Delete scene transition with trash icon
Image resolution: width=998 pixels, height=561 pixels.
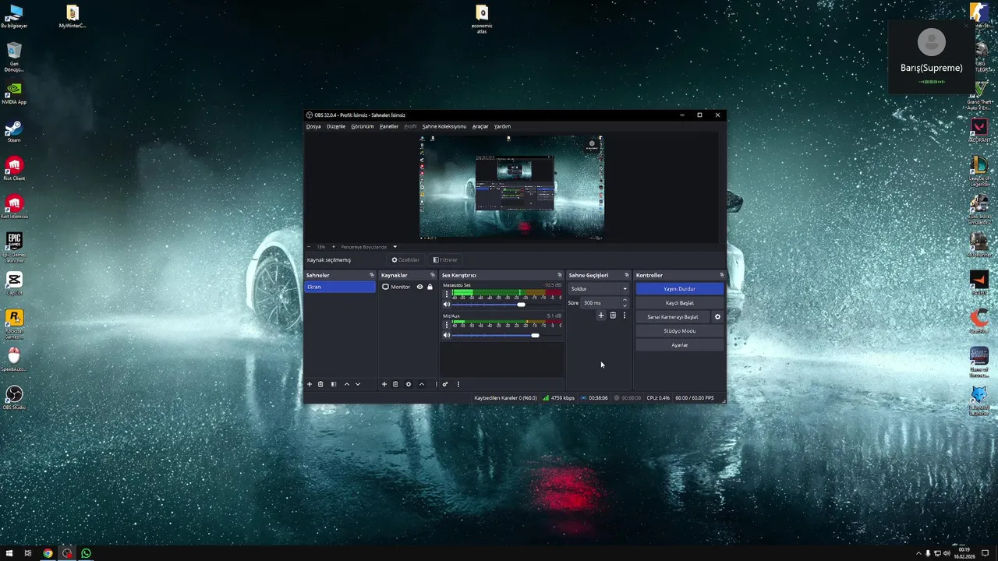tap(613, 316)
